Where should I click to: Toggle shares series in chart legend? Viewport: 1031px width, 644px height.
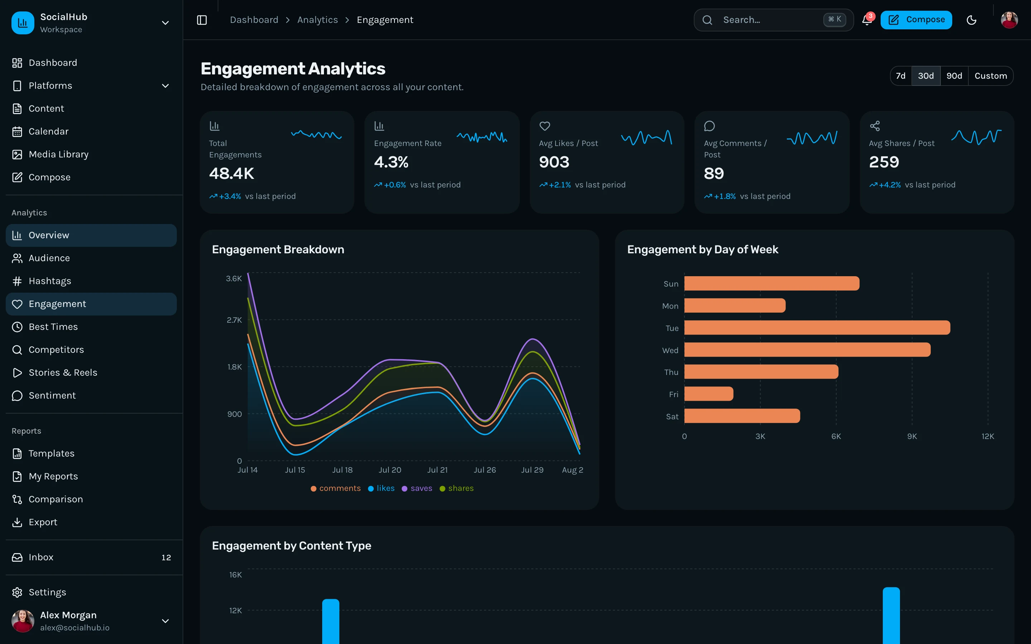pyautogui.click(x=457, y=488)
